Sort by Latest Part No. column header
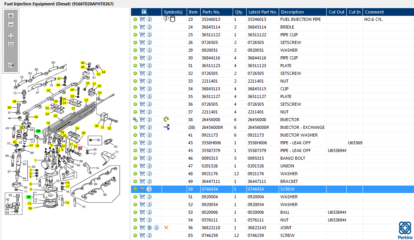 [x=262, y=12]
